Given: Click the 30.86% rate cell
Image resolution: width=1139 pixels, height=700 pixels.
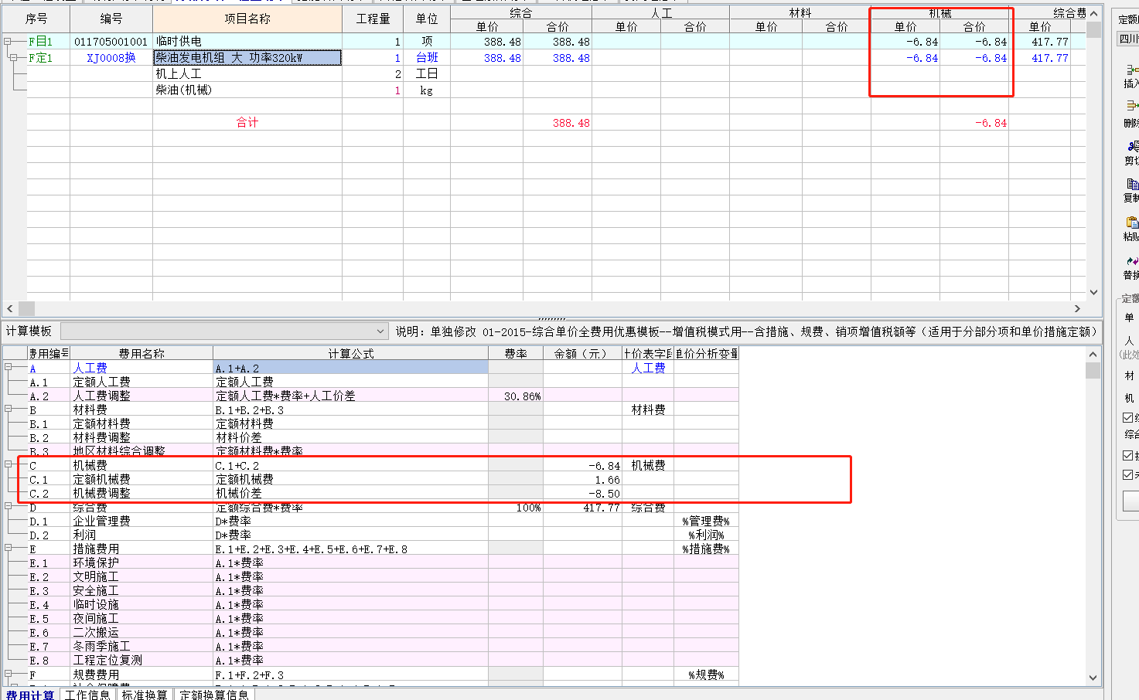Looking at the screenshot, I should [516, 396].
